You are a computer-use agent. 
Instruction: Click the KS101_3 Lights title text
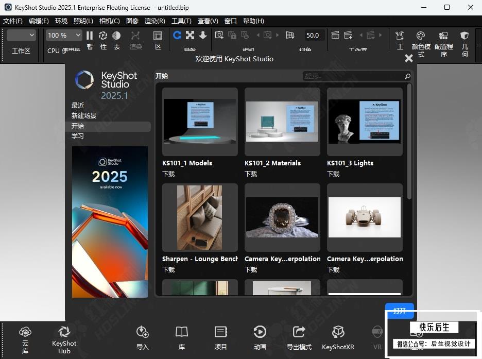pyautogui.click(x=350, y=163)
